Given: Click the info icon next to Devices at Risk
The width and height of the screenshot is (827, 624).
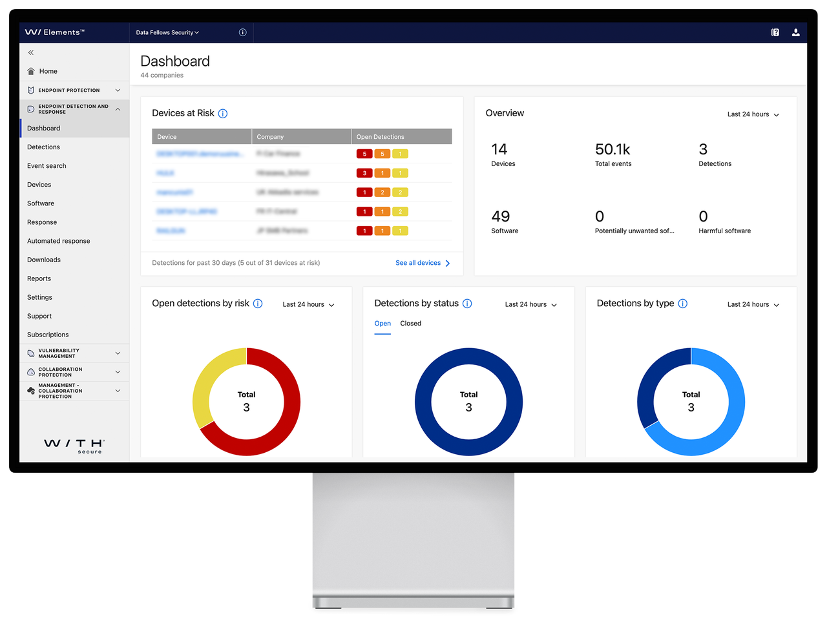Looking at the screenshot, I should click(222, 113).
